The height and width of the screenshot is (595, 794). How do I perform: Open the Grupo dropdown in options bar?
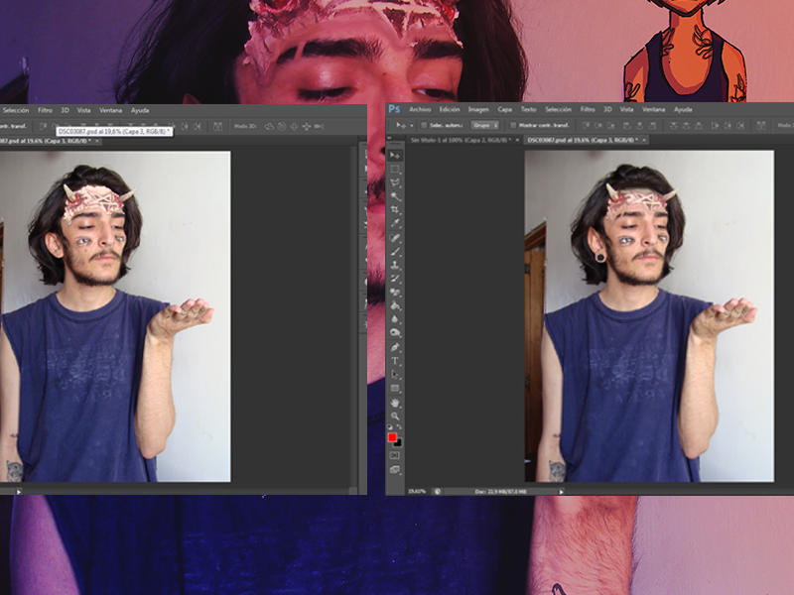coord(485,125)
